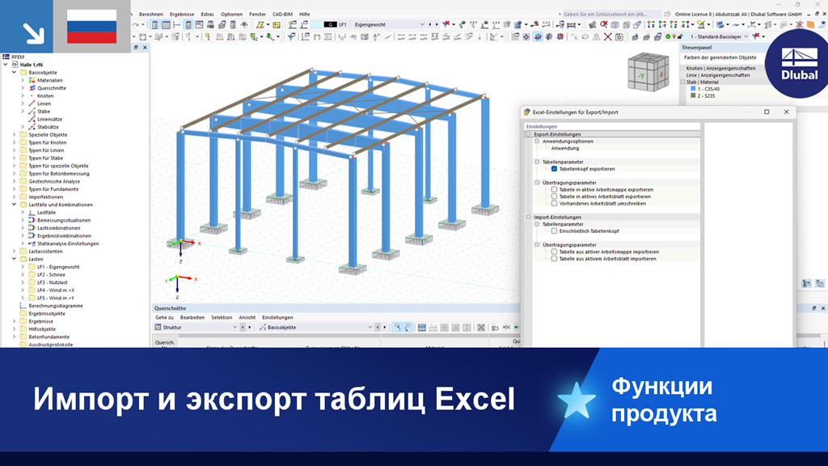
Task: Click the keyword search list icon
Action: click(667, 15)
